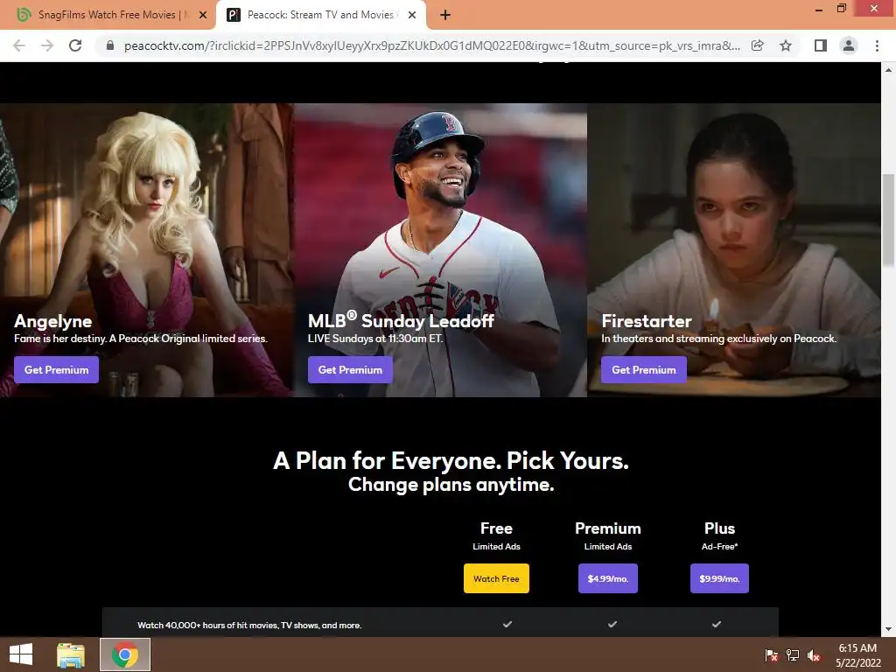Screen dimensions: 896x672
Task: Click the Angelyne title text
Action: [53, 321]
